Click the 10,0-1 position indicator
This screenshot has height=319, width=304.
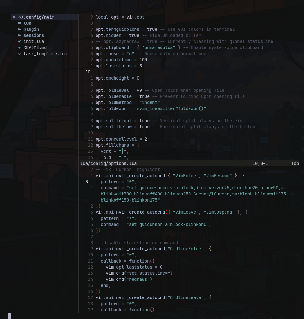pos(260,163)
